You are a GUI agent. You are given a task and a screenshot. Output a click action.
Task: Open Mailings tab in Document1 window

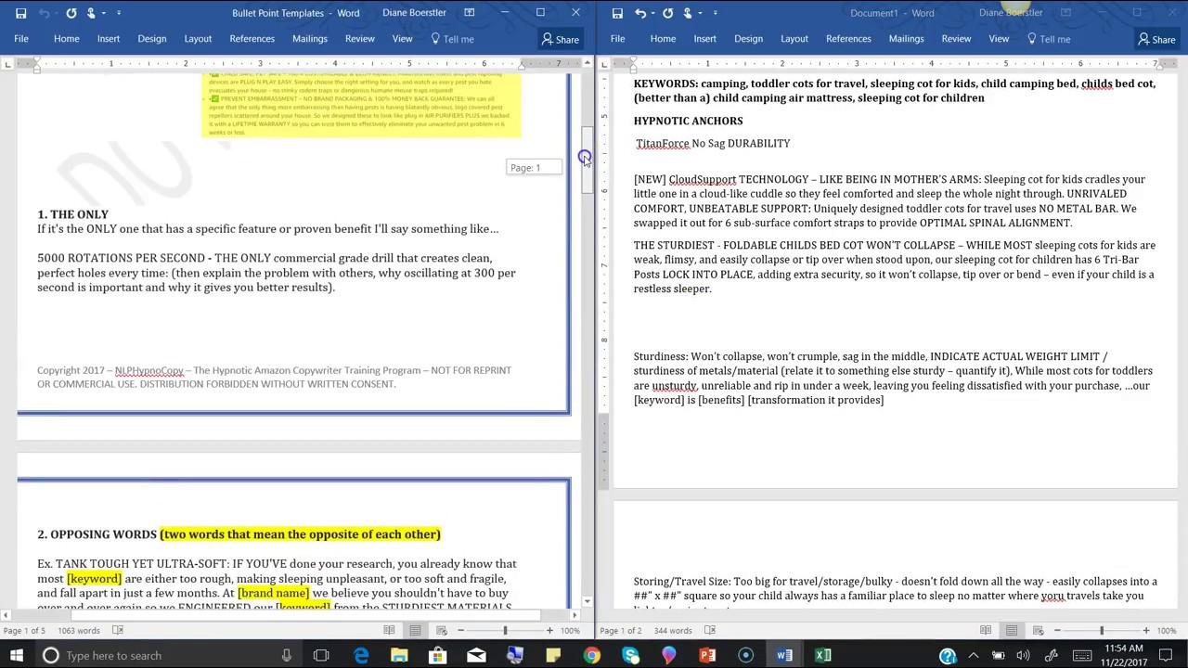coord(906,39)
